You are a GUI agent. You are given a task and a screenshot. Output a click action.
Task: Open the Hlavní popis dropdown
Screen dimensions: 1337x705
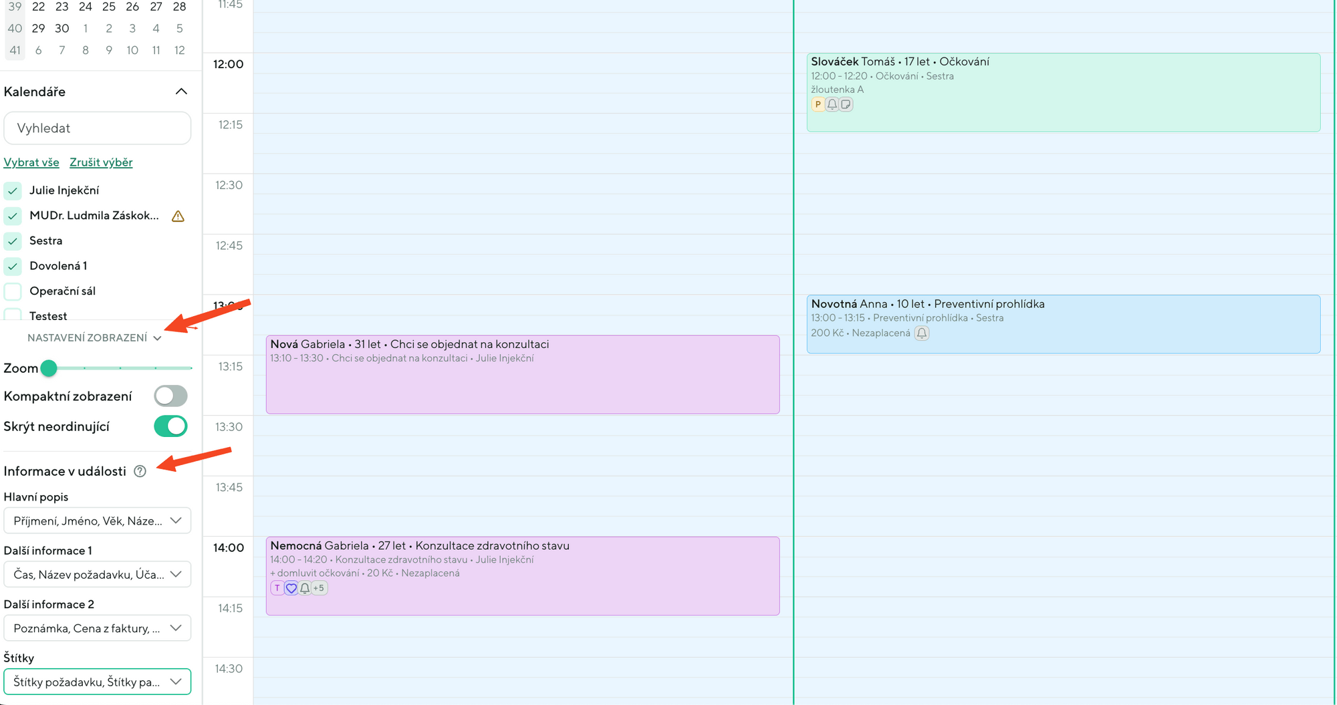click(98, 521)
